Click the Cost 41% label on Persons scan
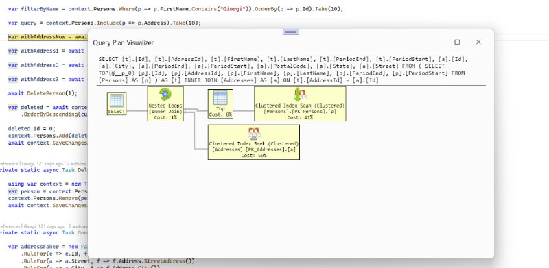This screenshot has width=549, height=268. (x=300, y=118)
